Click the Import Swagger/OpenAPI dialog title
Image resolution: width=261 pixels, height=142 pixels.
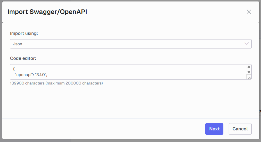click(47, 12)
